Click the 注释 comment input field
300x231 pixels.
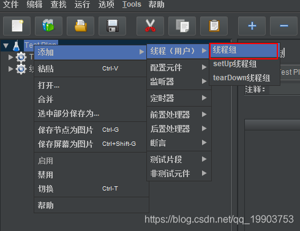[x=285, y=89]
